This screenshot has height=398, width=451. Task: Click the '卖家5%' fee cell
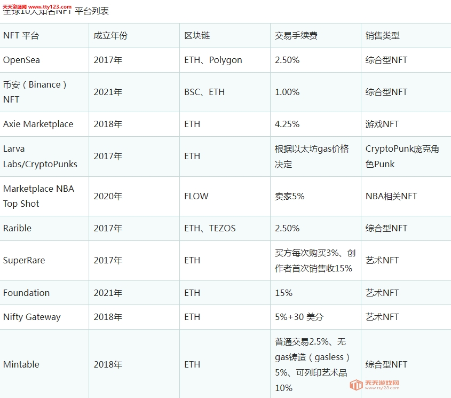coord(290,196)
